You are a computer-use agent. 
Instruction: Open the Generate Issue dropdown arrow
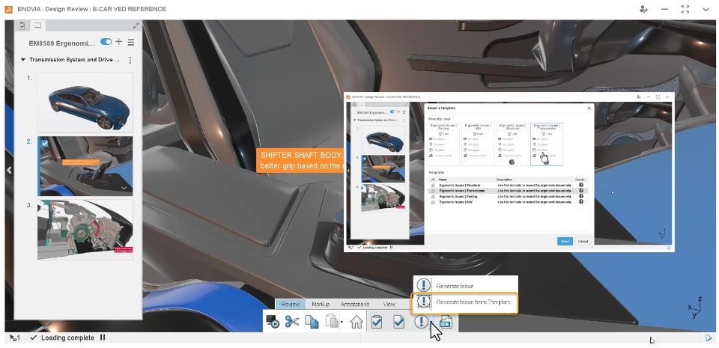(x=431, y=324)
